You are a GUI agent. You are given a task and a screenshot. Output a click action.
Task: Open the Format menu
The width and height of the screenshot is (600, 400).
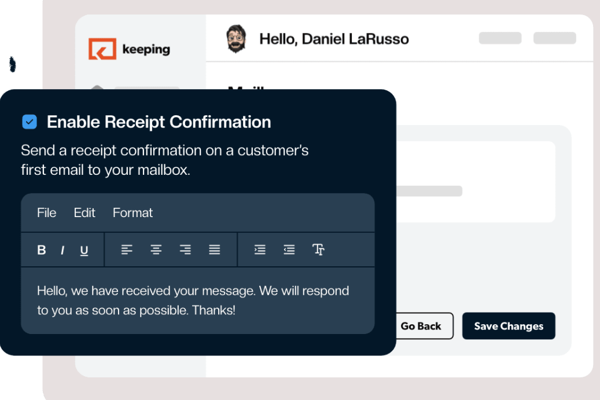[132, 212]
